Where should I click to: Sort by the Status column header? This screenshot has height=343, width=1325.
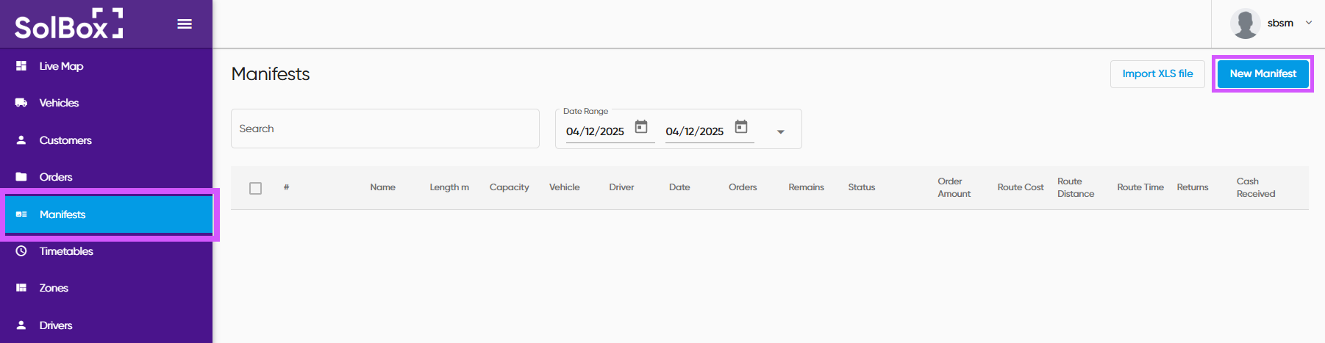[x=861, y=187]
